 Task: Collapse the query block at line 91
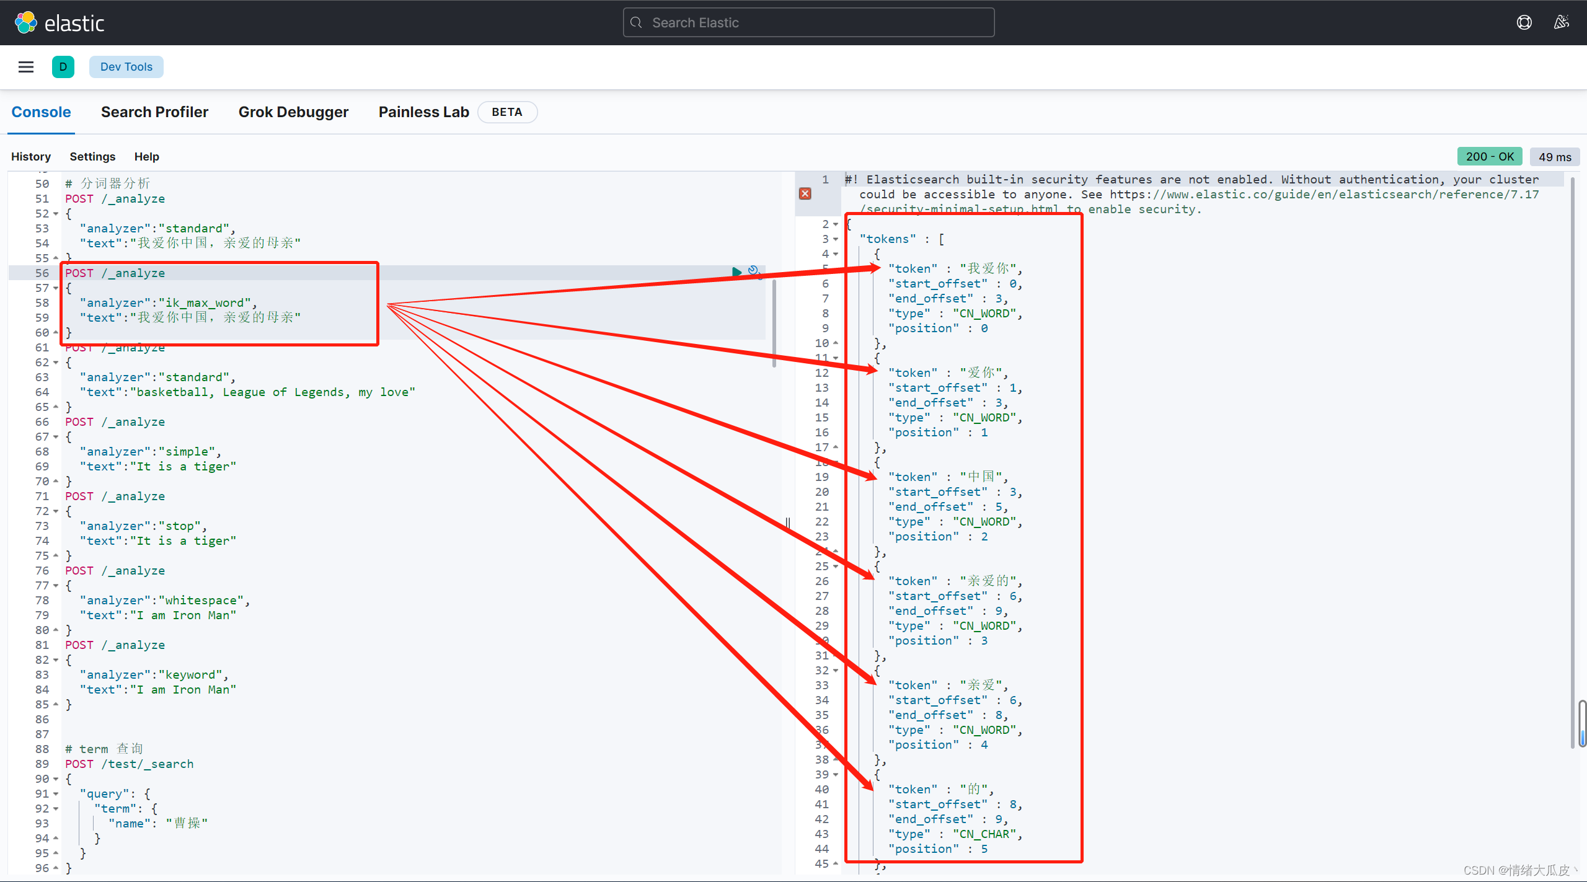pos(56,794)
